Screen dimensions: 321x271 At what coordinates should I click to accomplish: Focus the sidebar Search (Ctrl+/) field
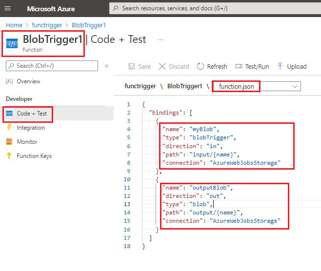click(x=52, y=66)
